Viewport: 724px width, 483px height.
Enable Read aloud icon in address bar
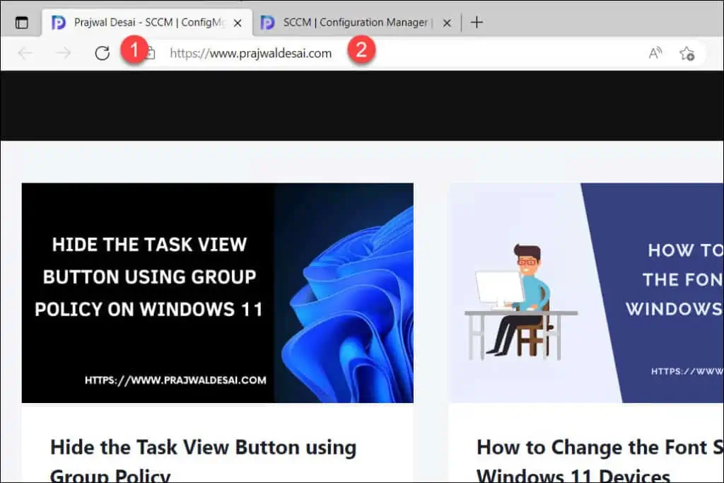click(655, 53)
